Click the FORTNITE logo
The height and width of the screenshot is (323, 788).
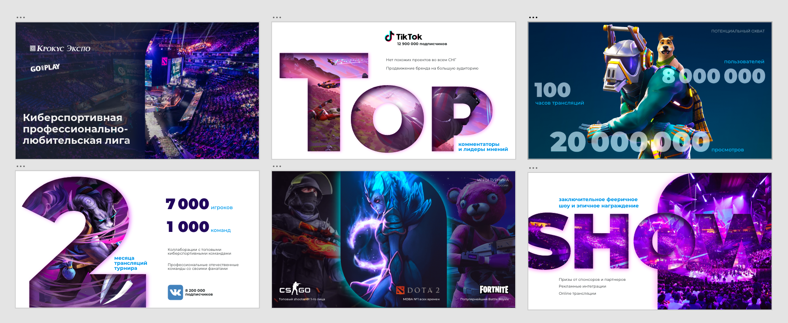(494, 290)
